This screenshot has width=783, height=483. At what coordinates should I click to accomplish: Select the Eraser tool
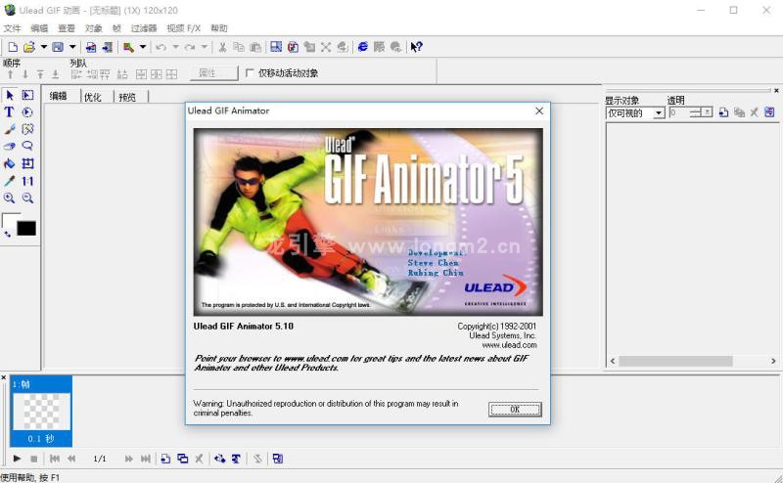point(10,147)
